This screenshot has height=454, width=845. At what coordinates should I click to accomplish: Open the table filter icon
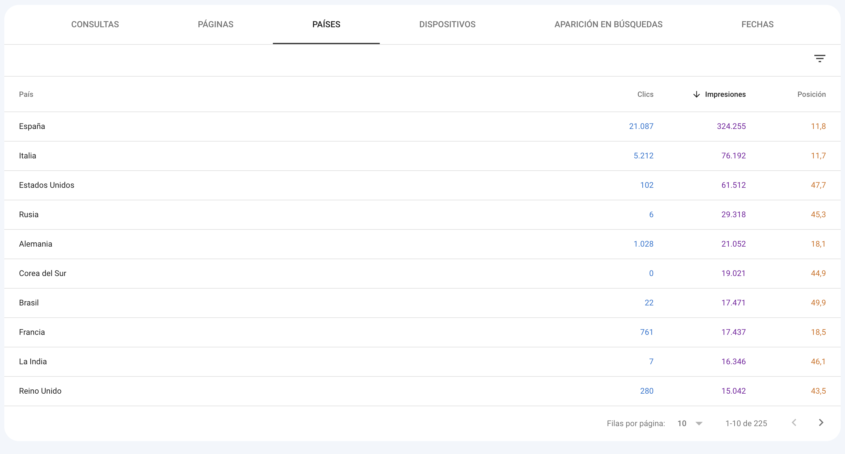[820, 59]
